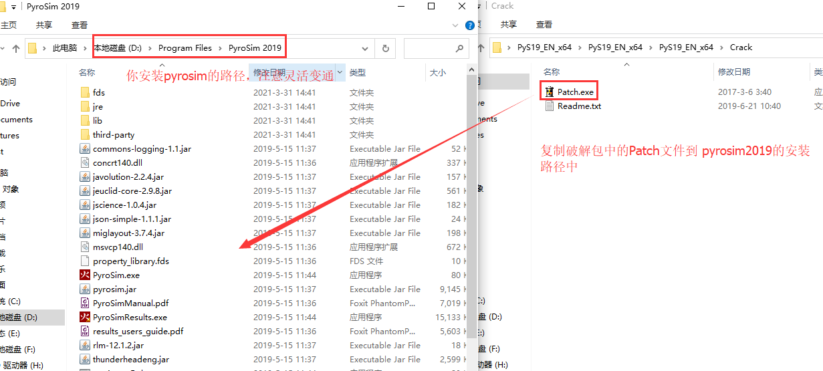Viewport: 823px width, 371px height.
Task: Select the lib folder icon
Action: (85, 120)
